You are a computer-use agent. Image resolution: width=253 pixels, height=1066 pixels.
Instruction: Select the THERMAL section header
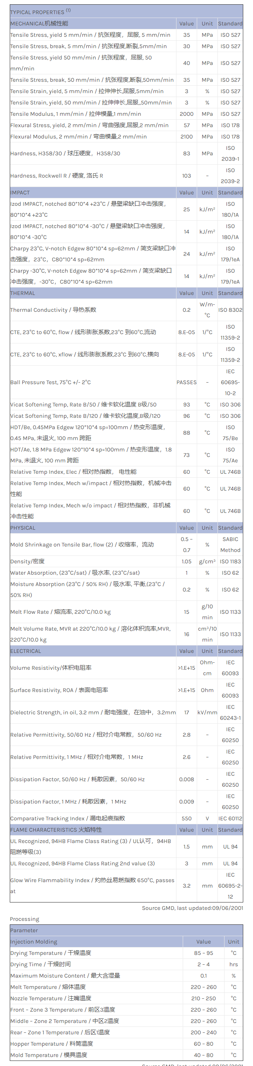pos(23,293)
